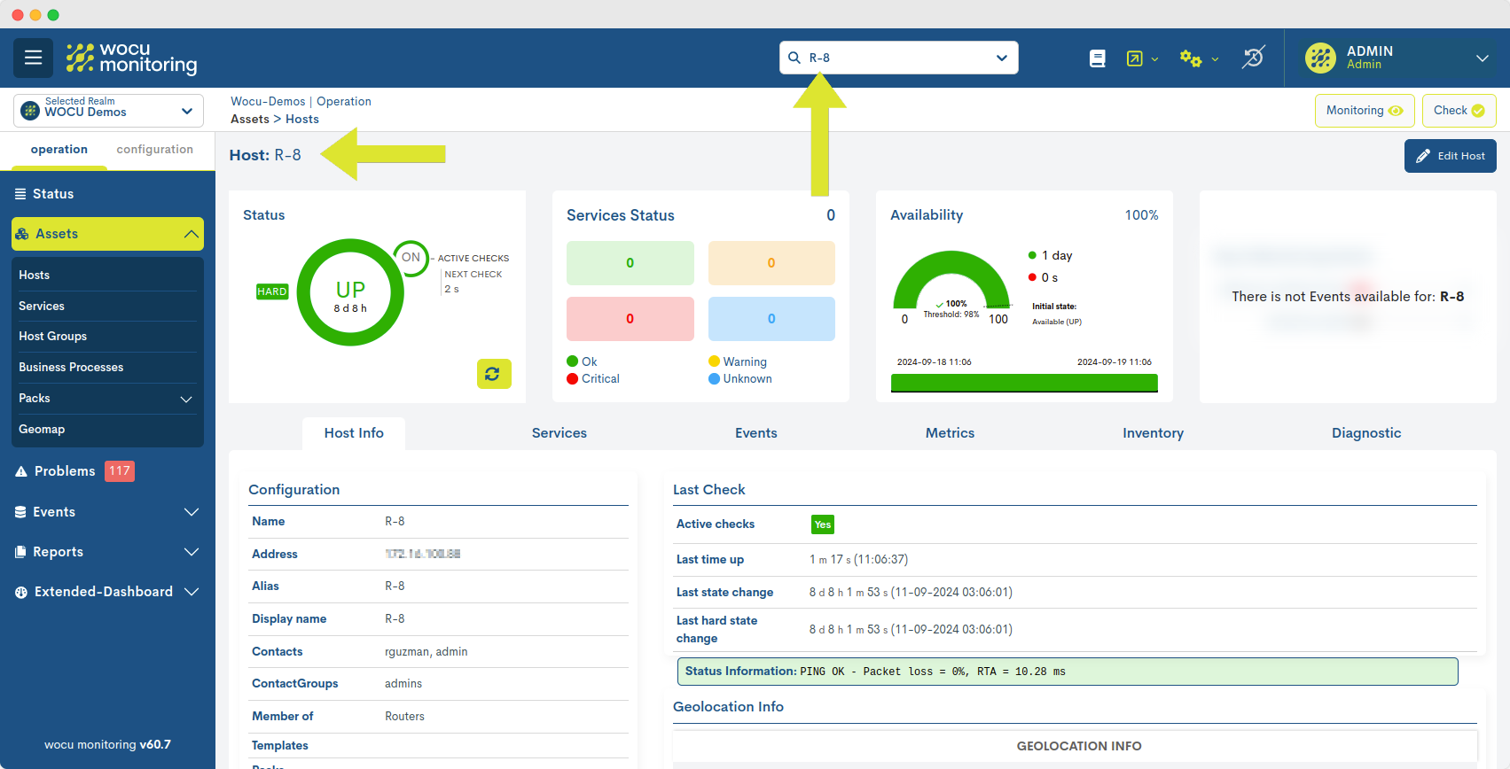This screenshot has width=1510, height=769.
Task: Click the Extended-Dashboard icon
Action: (21, 592)
